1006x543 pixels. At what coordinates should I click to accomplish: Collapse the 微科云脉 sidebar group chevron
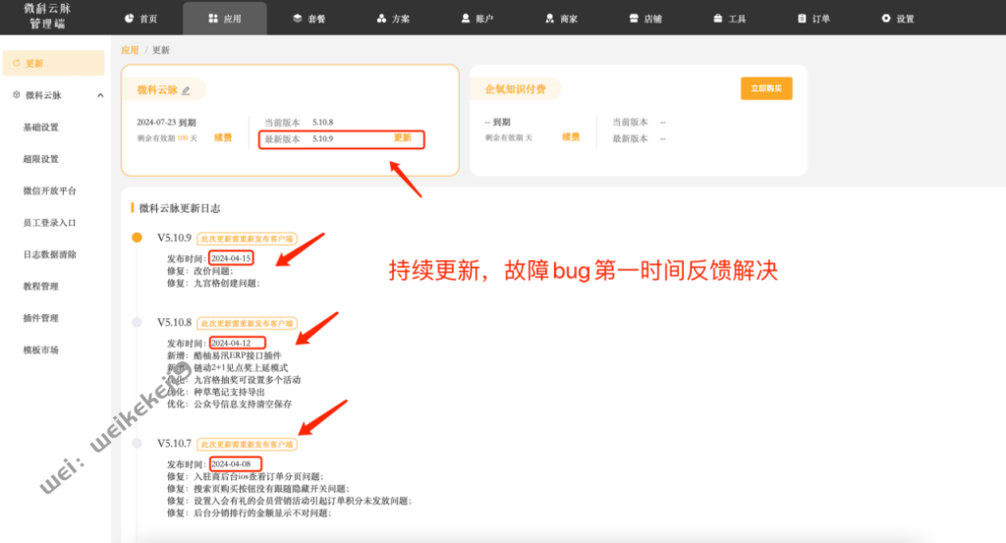point(100,95)
